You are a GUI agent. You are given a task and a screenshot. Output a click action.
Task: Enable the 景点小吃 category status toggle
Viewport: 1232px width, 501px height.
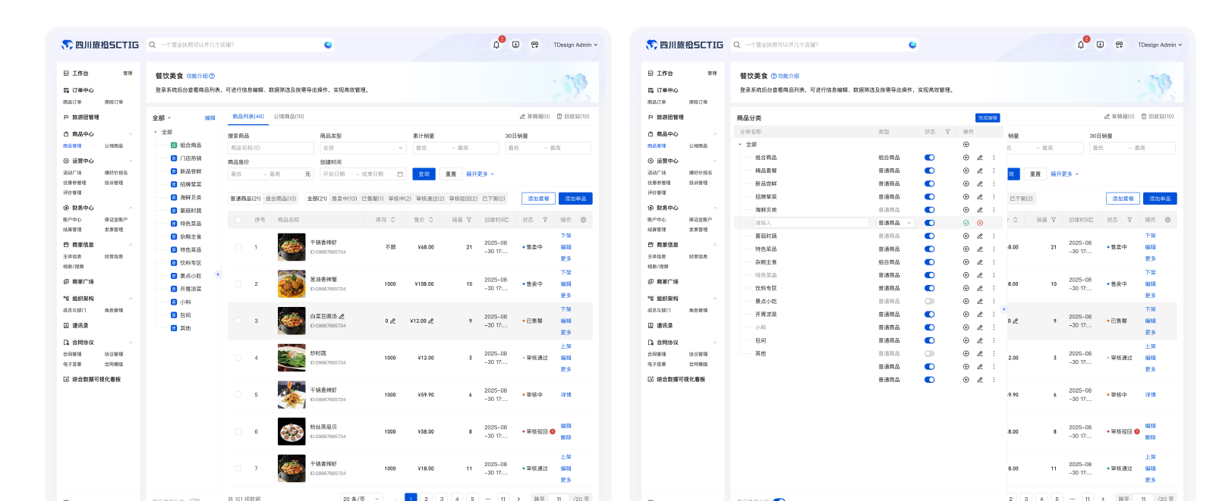(929, 302)
